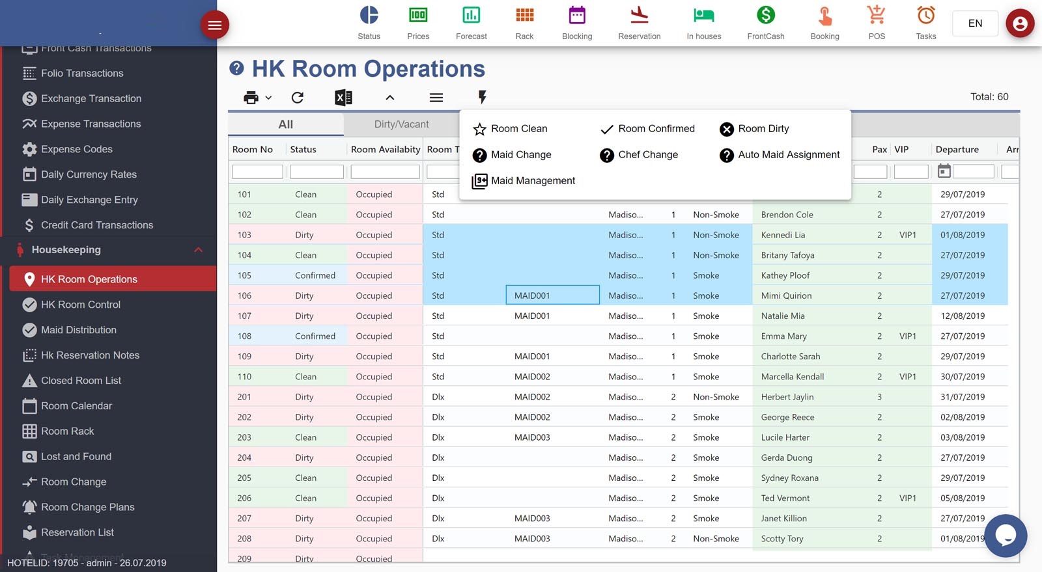Click the refresh icon in toolbar
The height and width of the screenshot is (572, 1042).
point(298,98)
